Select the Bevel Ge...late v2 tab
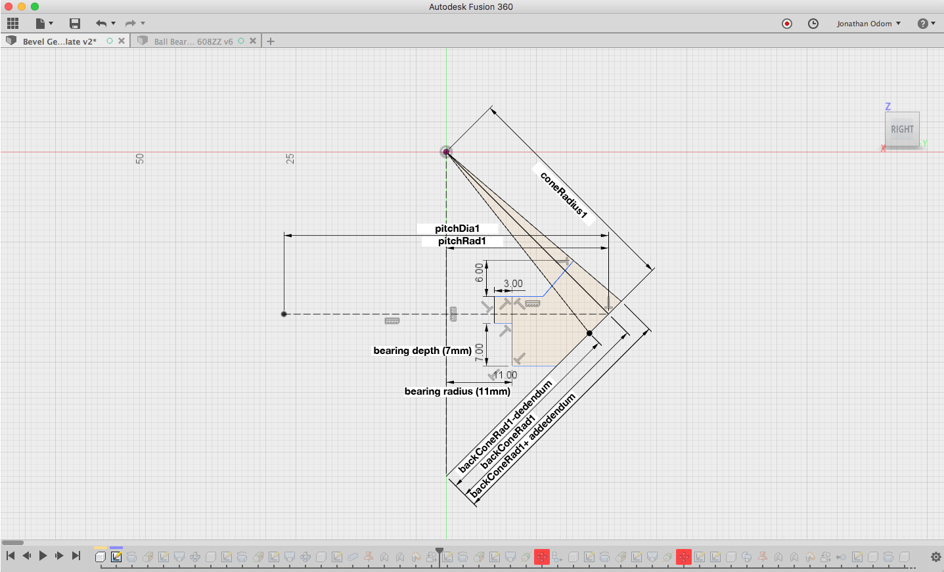The height and width of the screenshot is (572, 944). tap(59, 41)
